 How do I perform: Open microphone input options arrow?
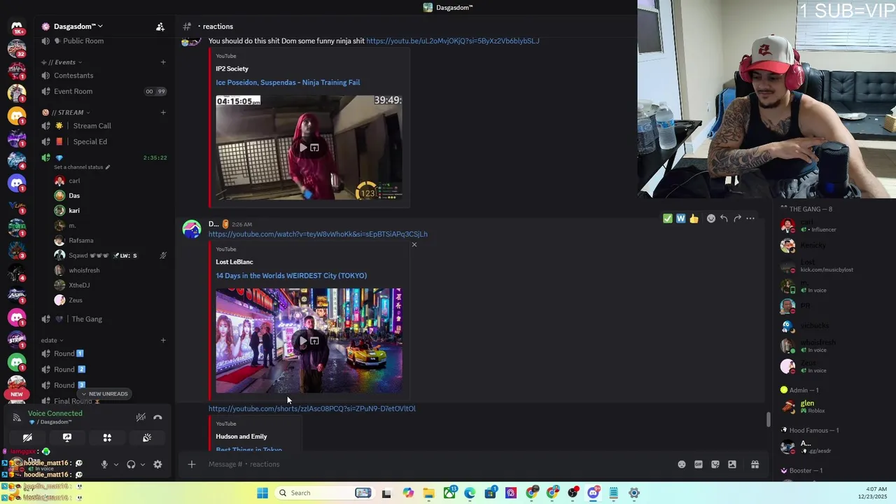[x=116, y=464]
